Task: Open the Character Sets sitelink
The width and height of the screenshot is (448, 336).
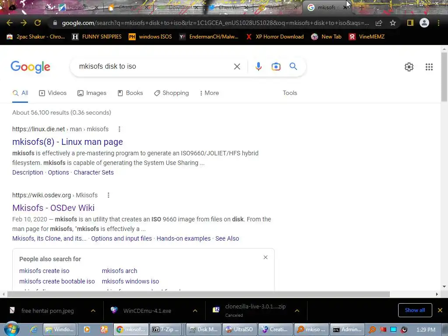Action: [94, 172]
